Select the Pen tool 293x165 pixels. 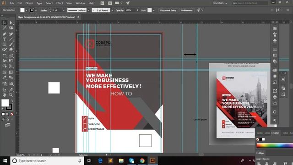4,34
